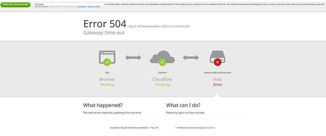The image size is (326, 136).
Task: Click the Performance & security by text
Action: [x=190, y=128]
